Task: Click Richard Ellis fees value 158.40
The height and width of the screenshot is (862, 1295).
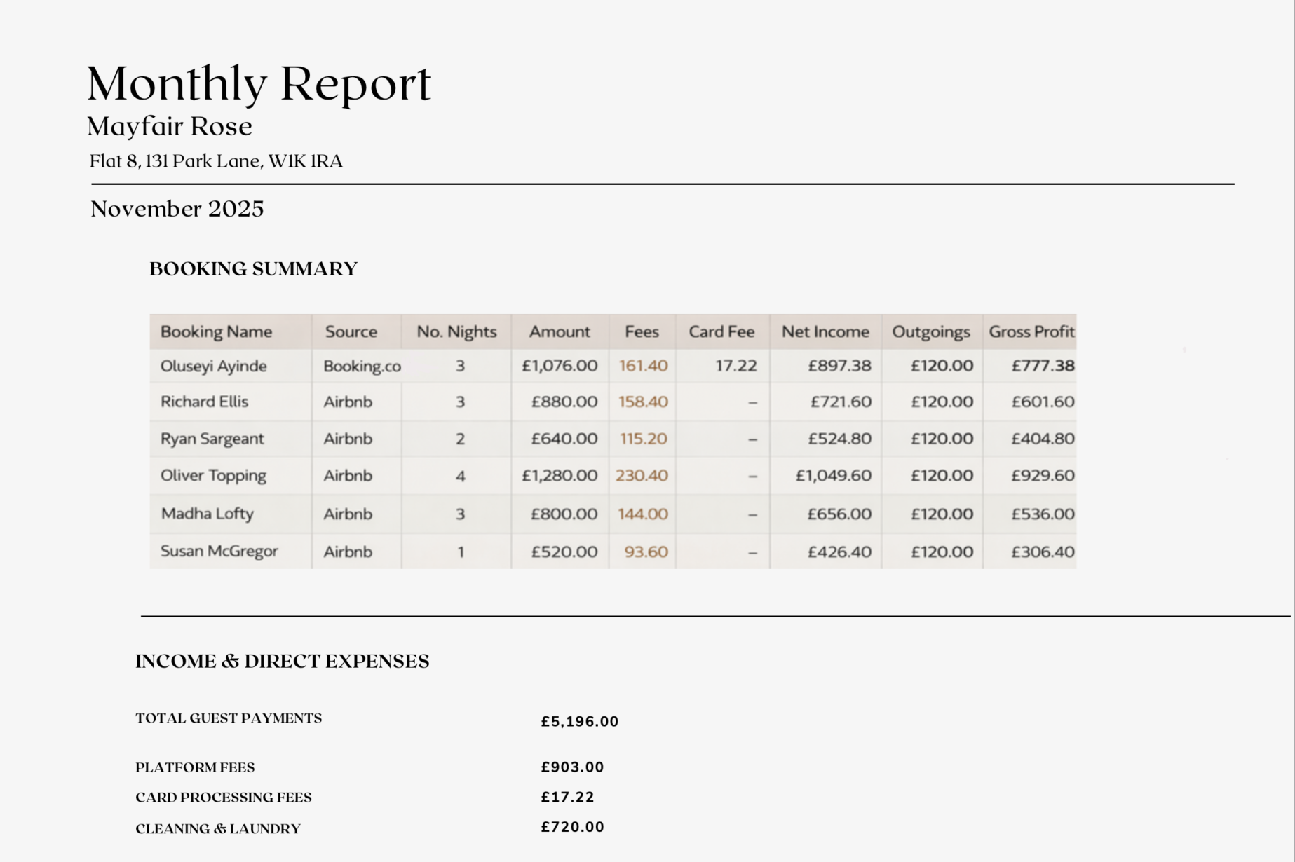Action: pyautogui.click(x=643, y=402)
